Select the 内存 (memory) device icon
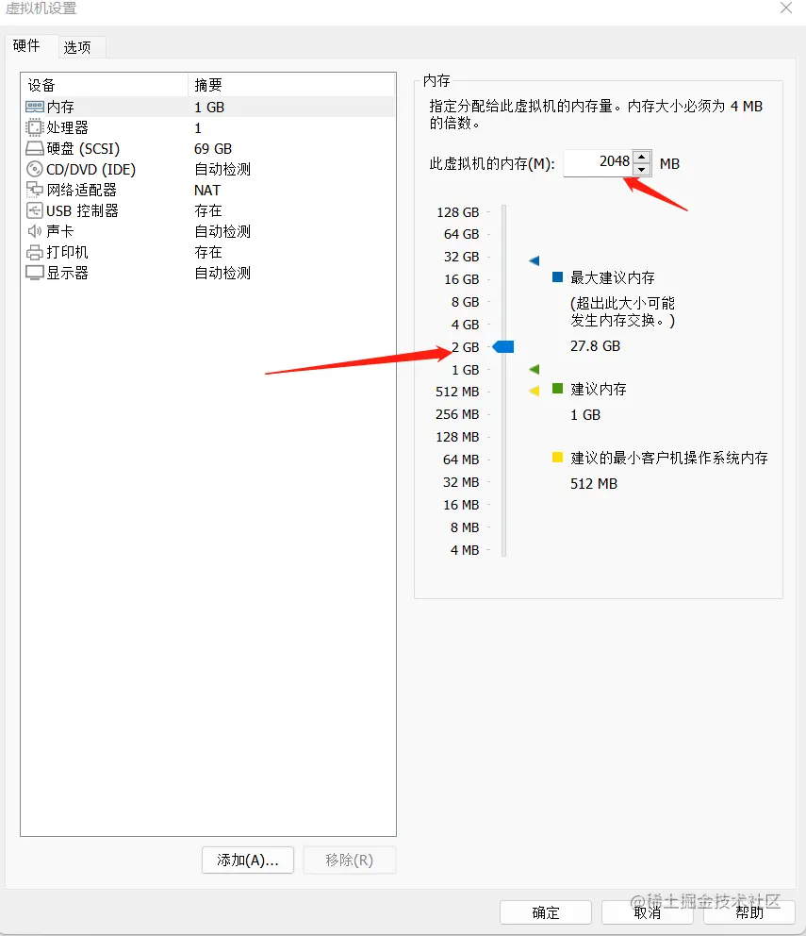The height and width of the screenshot is (936, 806). 36,107
